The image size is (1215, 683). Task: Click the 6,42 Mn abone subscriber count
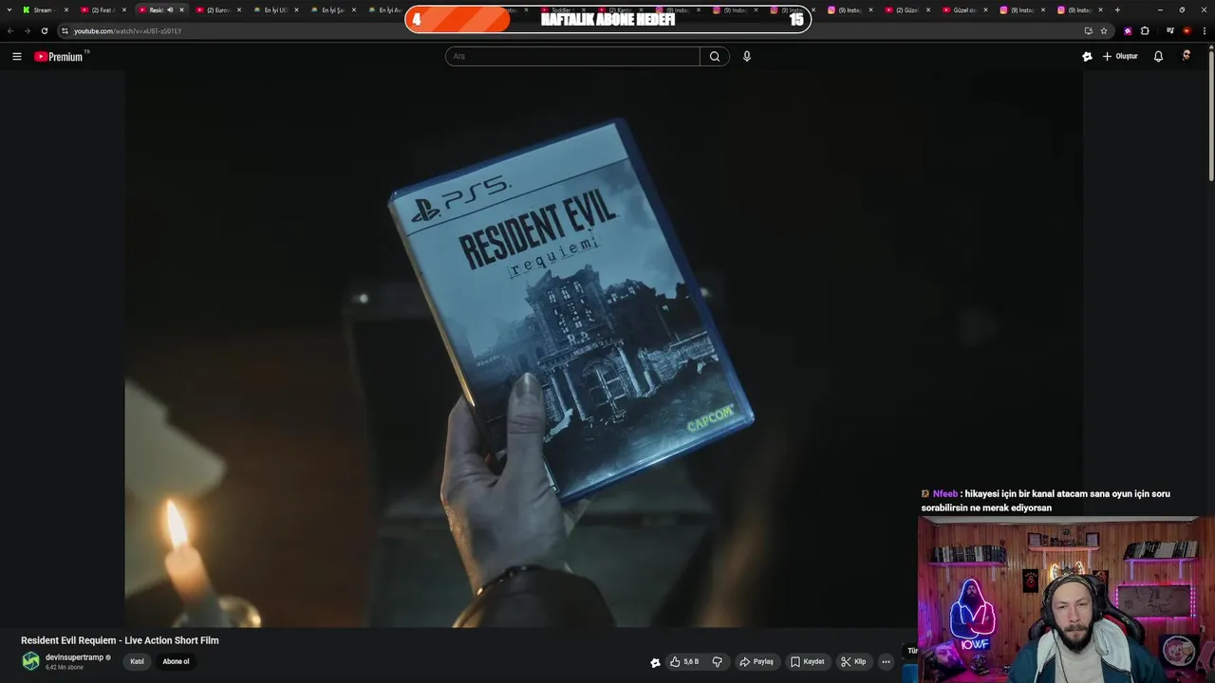[65, 668]
